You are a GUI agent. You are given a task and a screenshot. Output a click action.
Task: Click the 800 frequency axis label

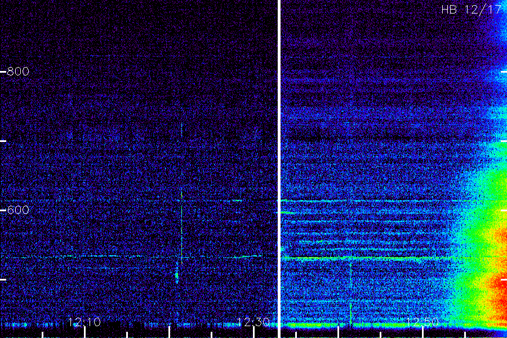(18, 71)
